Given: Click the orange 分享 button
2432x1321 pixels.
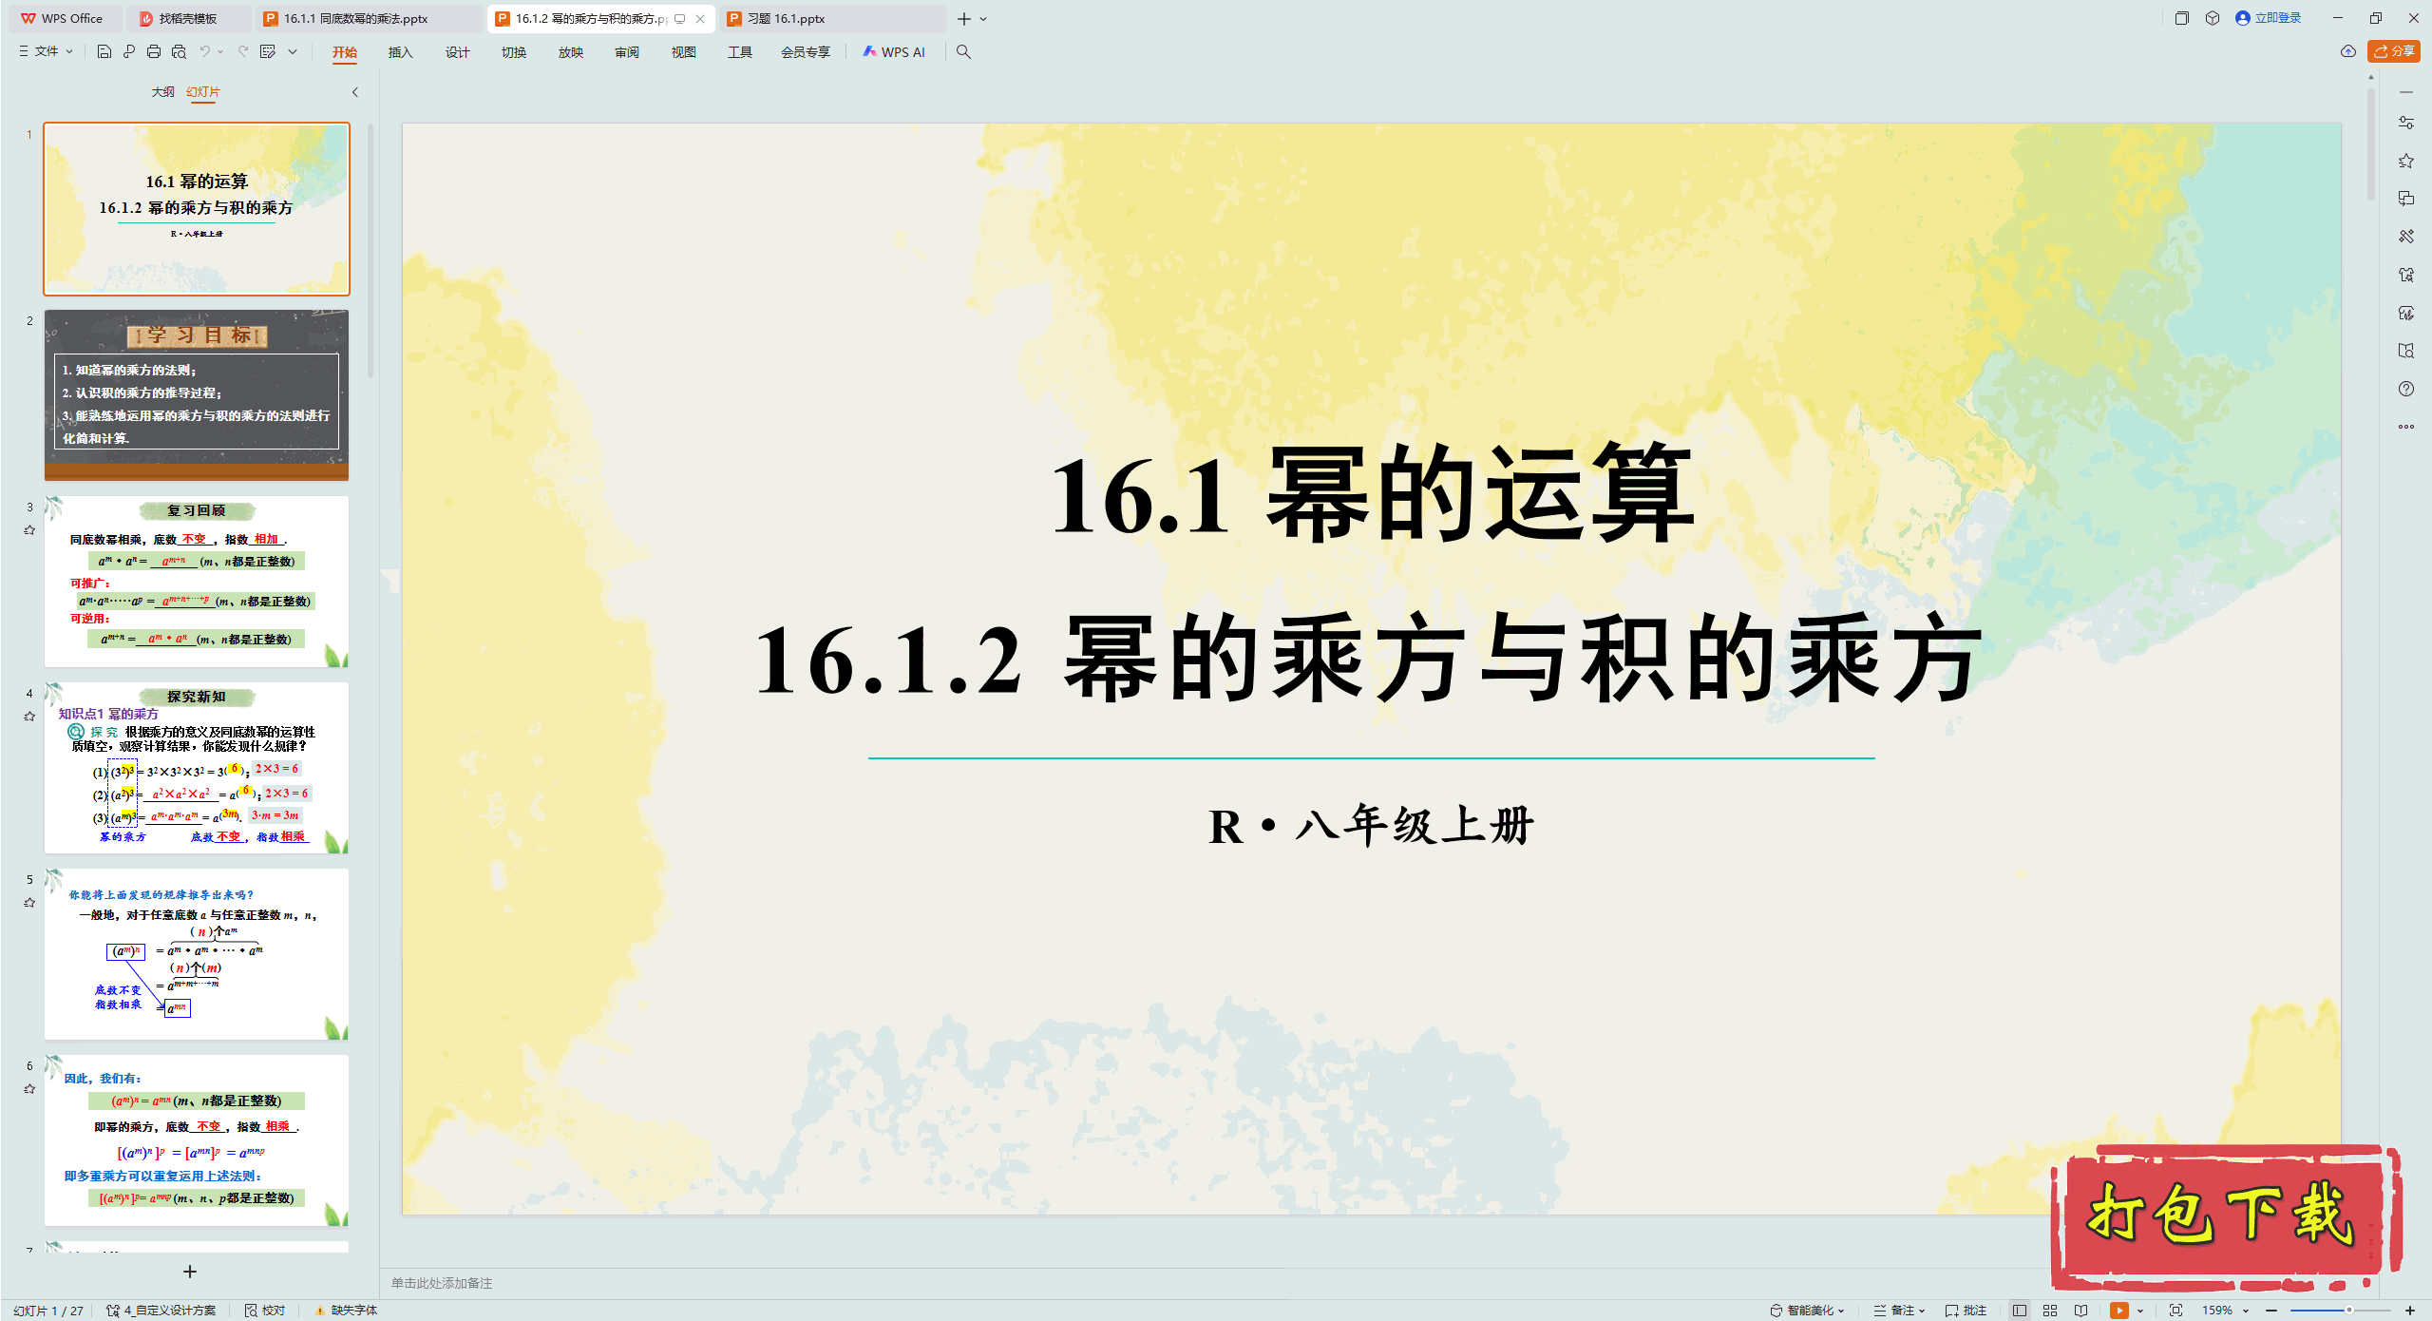Looking at the screenshot, I should [2394, 51].
